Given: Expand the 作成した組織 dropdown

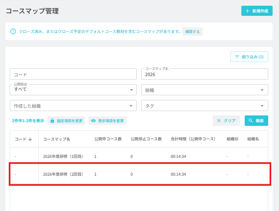Looking at the screenshot, I should tap(73, 106).
